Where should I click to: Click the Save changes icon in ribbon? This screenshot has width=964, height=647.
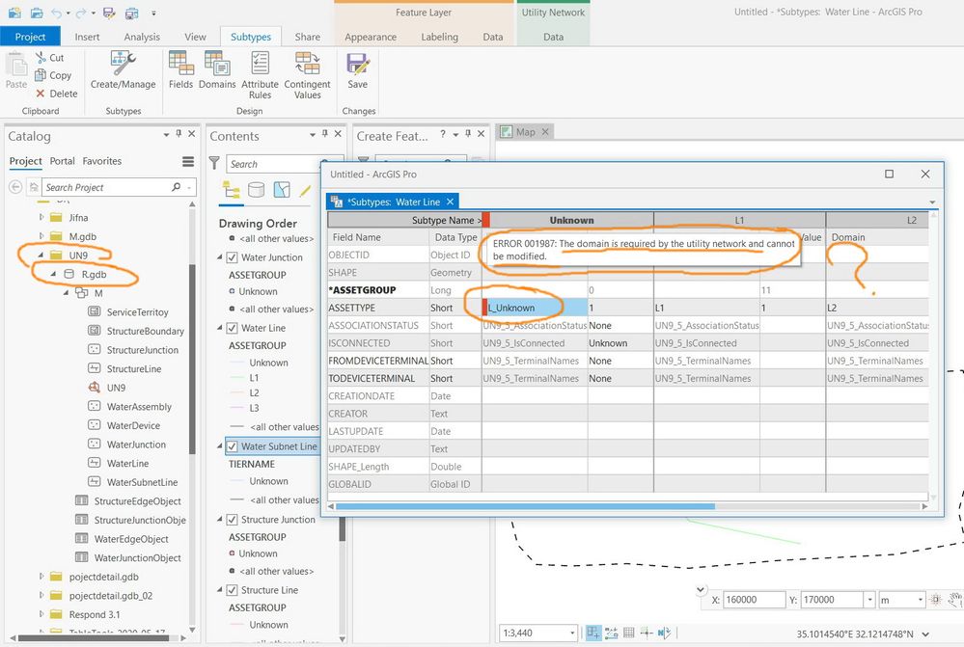coord(358,66)
